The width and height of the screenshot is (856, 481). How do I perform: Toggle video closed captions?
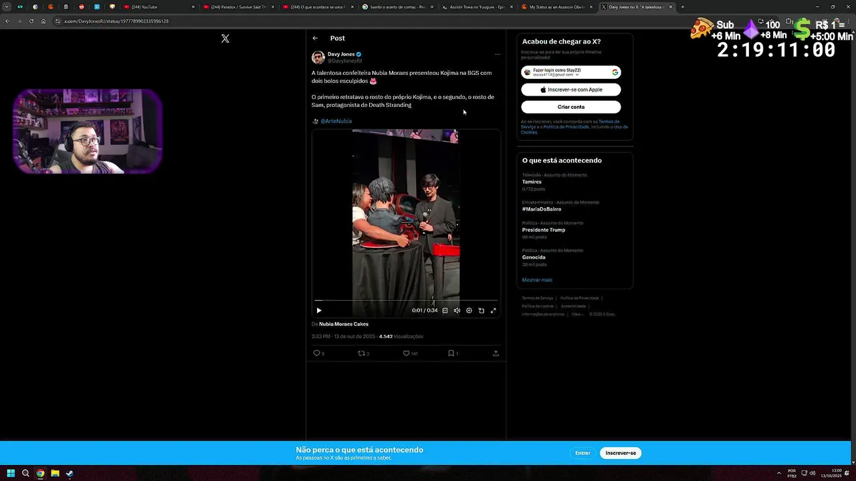point(445,310)
